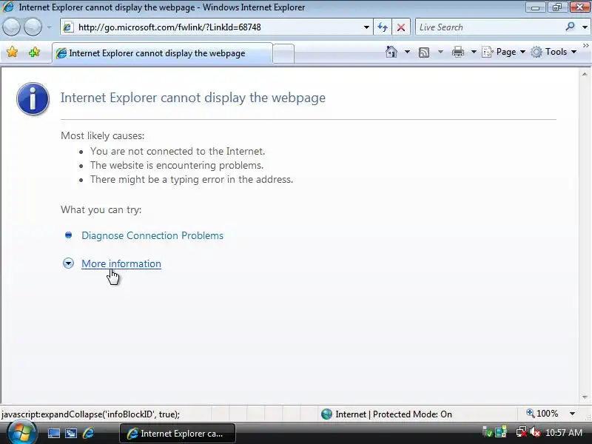Click the tray icon left of network
The image size is (592, 444).
click(x=502, y=433)
